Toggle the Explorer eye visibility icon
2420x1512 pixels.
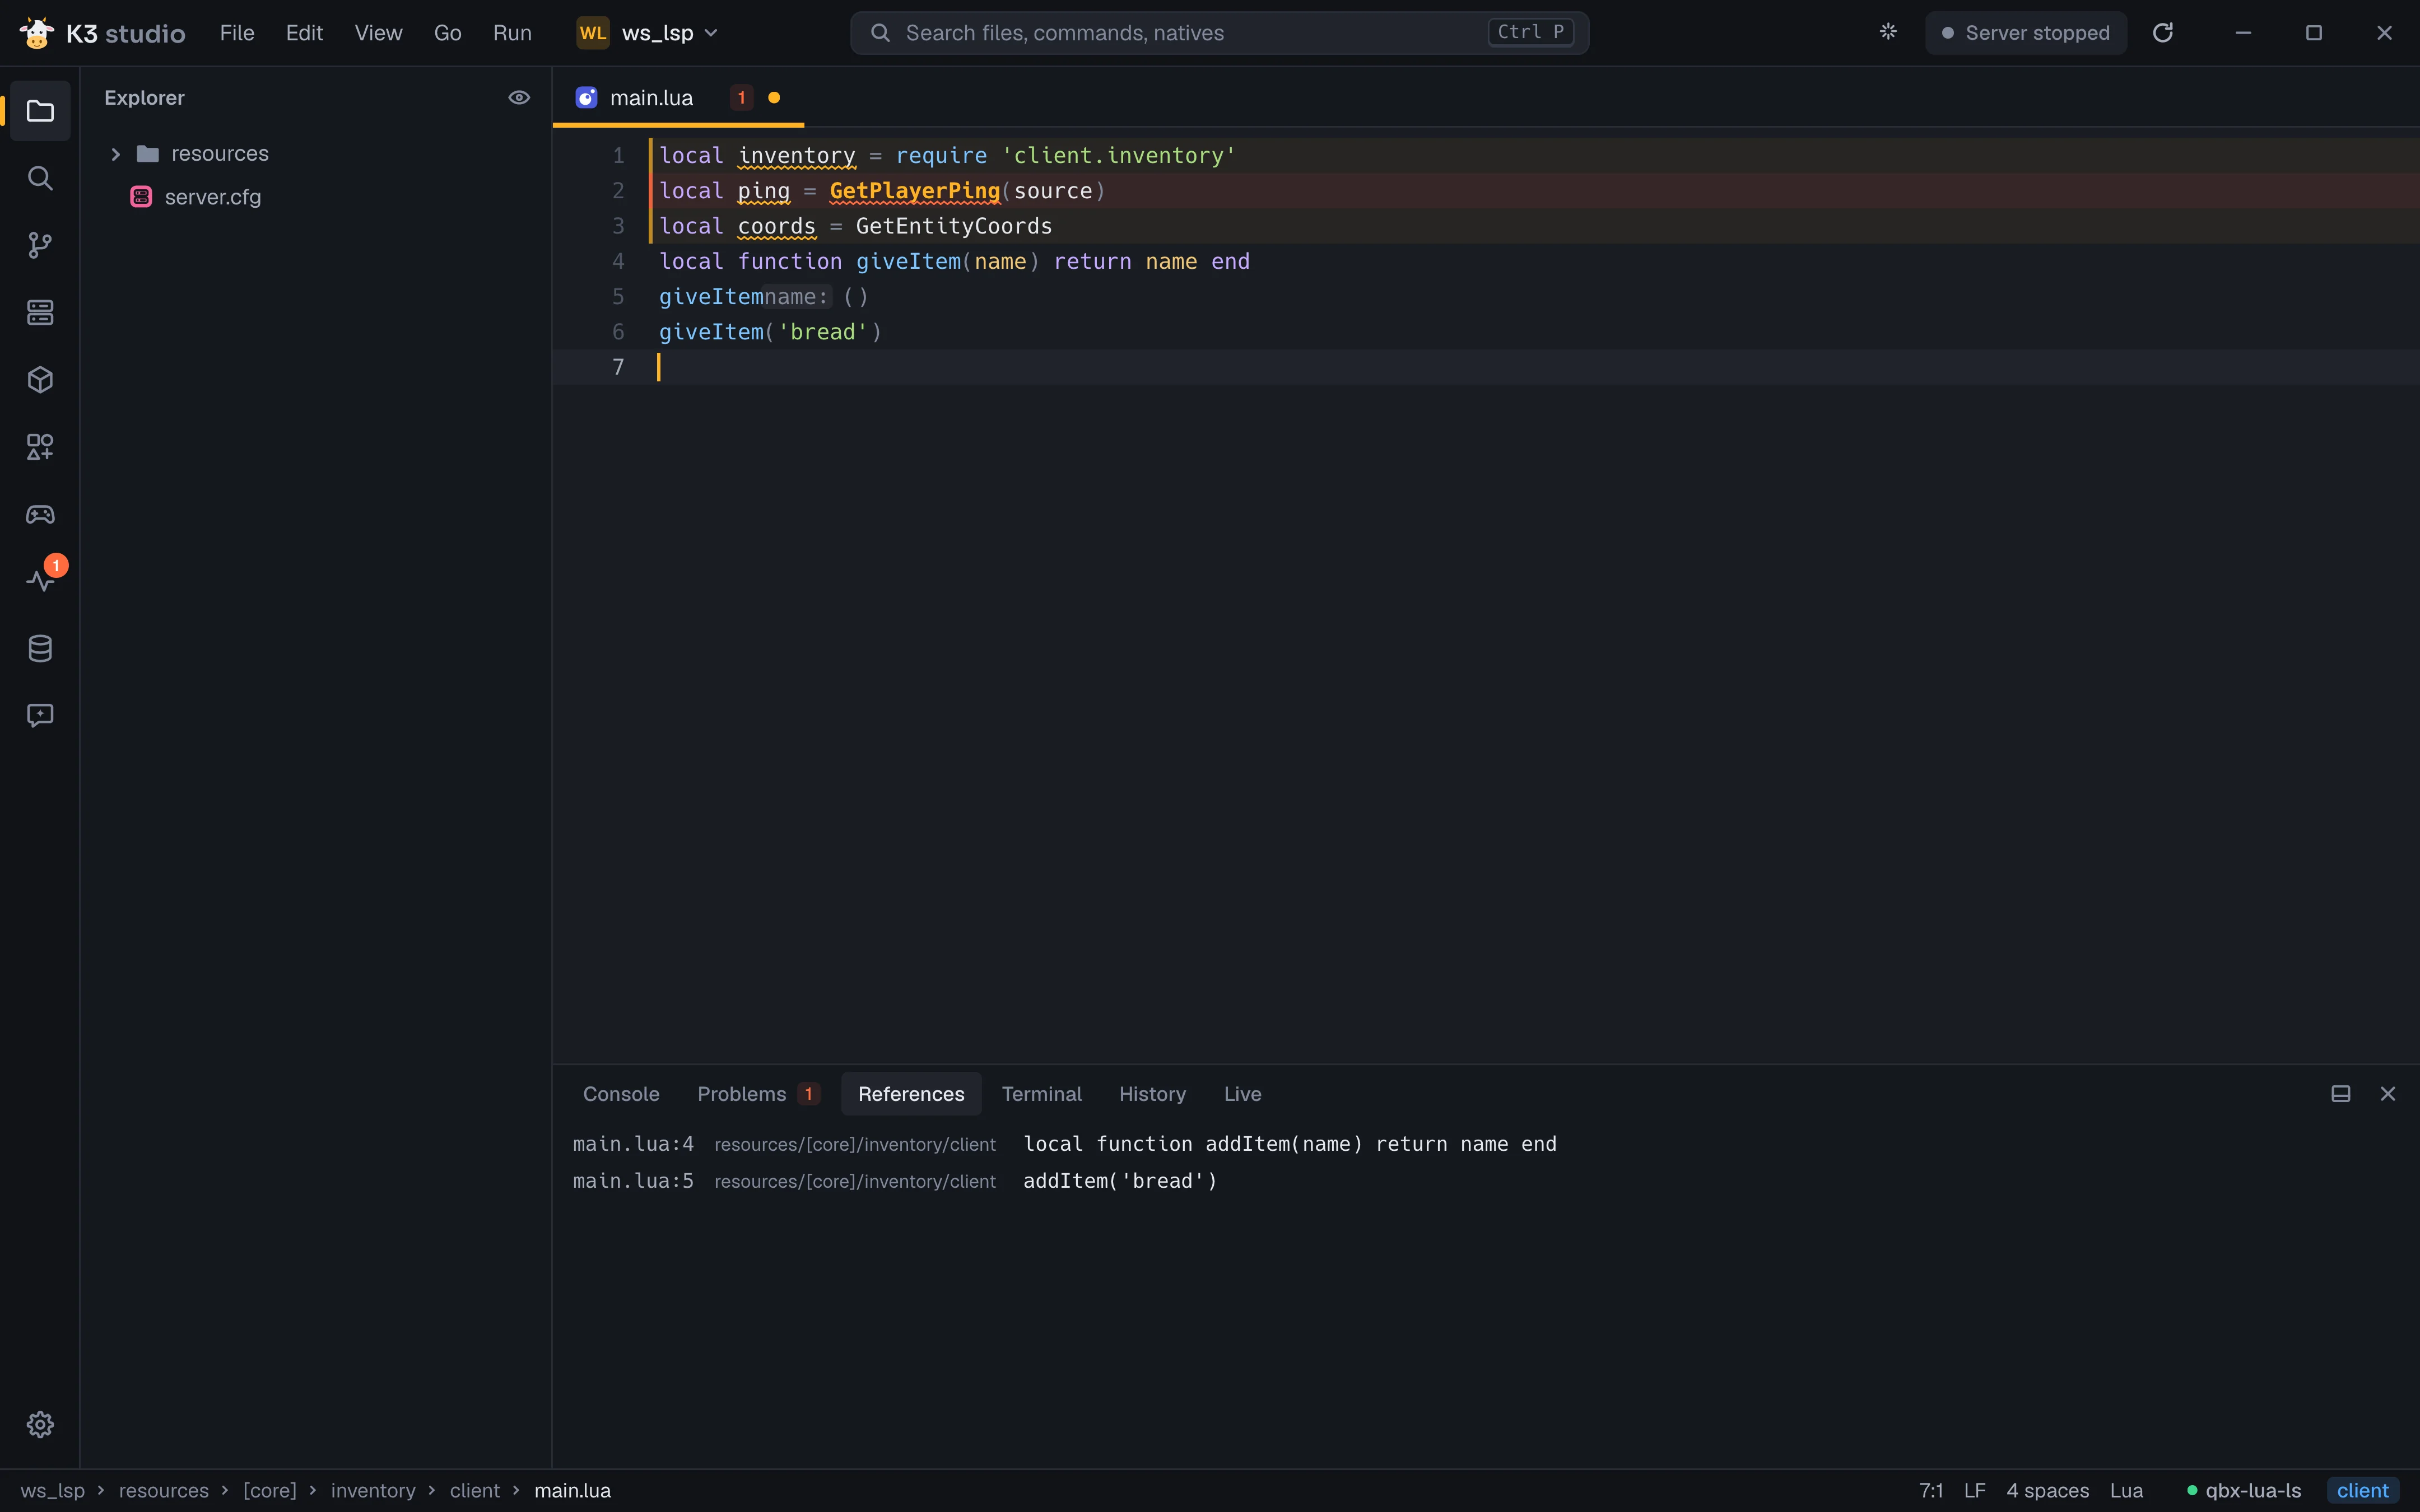click(519, 97)
